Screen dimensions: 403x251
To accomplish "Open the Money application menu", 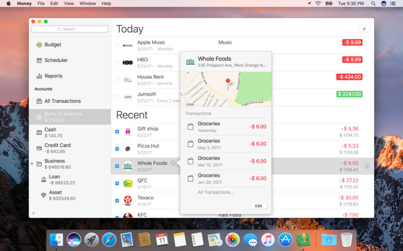I will [24, 4].
